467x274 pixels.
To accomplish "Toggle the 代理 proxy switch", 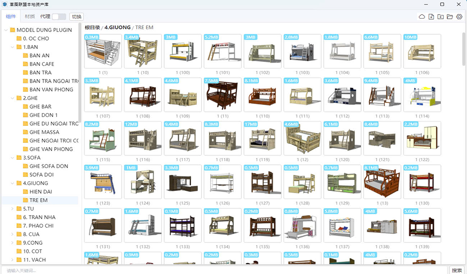I will 59,17.
